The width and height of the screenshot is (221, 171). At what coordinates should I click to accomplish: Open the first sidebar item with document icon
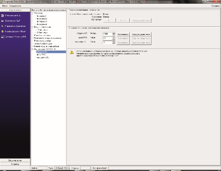tap(2, 16)
